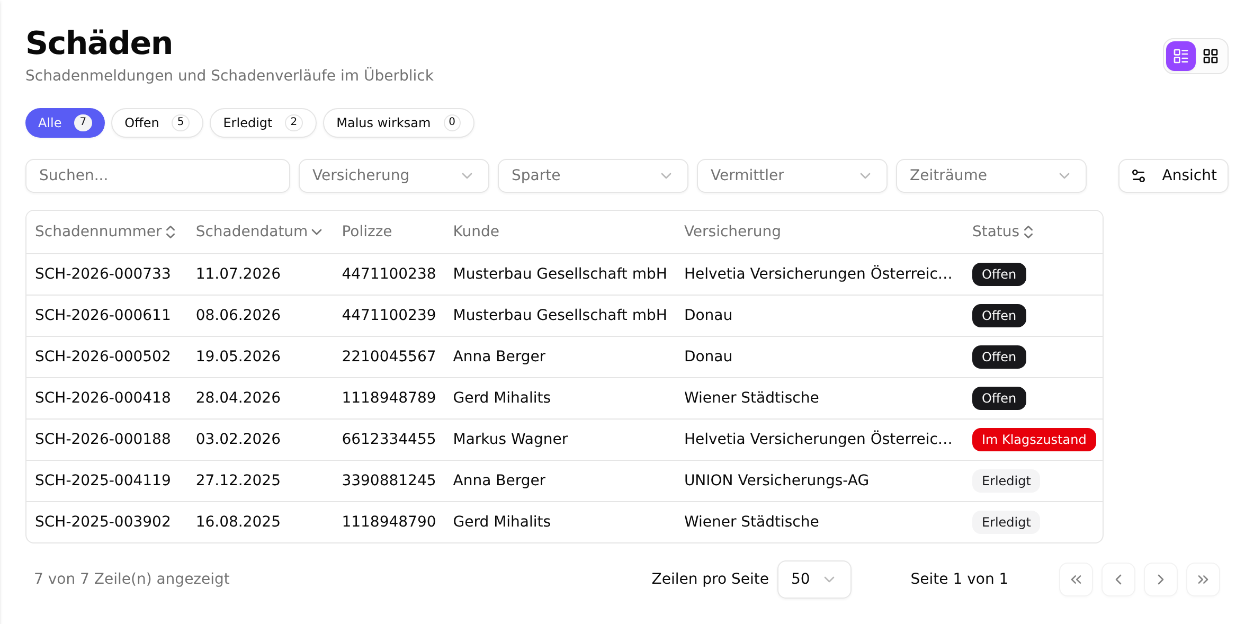Select the Offen filter tab
The image size is (1254, 624).
tap(157, 123)
